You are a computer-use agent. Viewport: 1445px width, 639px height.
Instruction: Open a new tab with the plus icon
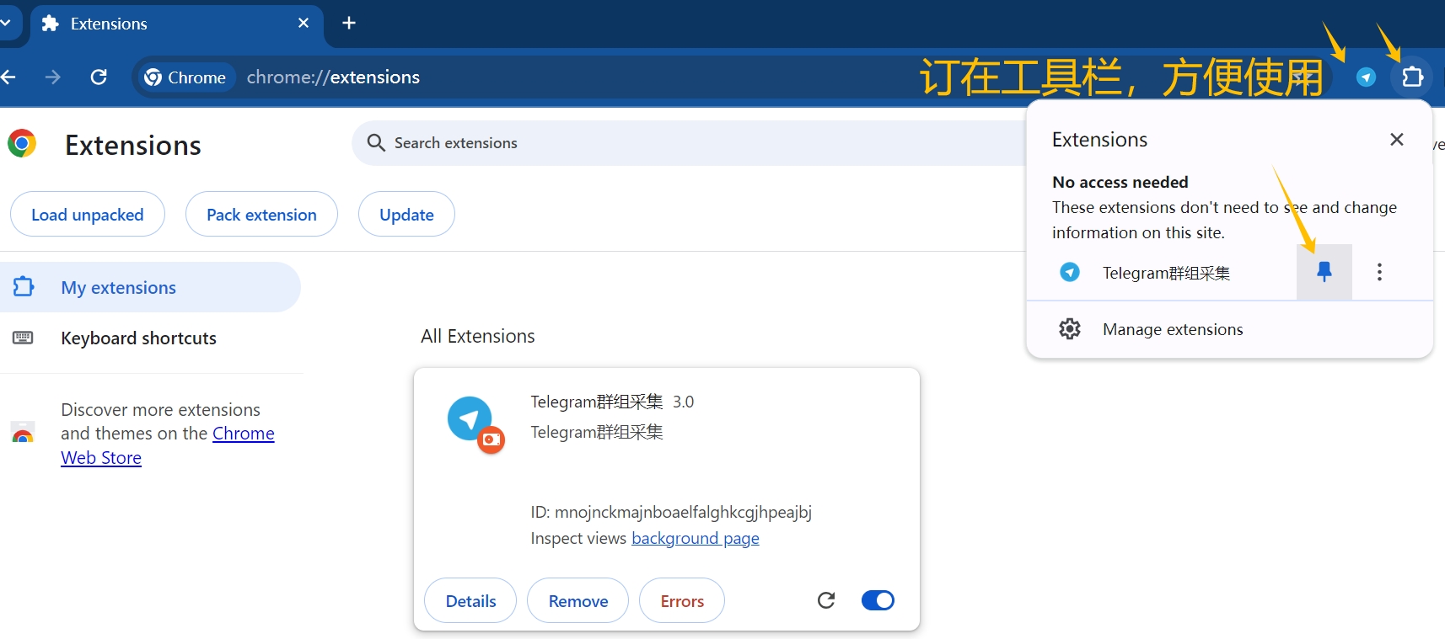(x=349, y=23)
